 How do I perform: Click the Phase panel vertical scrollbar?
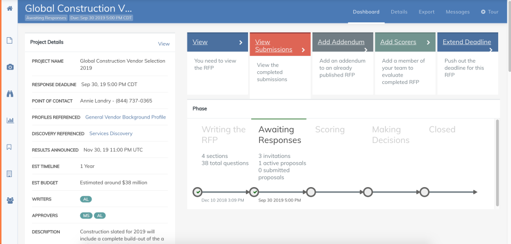pyautogui.click(x=497, y=163)
